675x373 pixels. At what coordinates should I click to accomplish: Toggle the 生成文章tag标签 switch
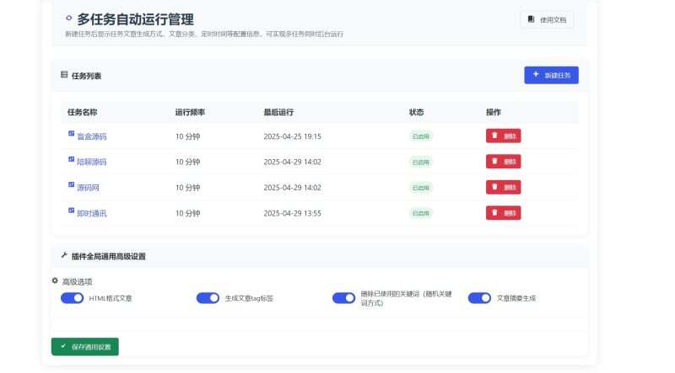pos(208,298)
